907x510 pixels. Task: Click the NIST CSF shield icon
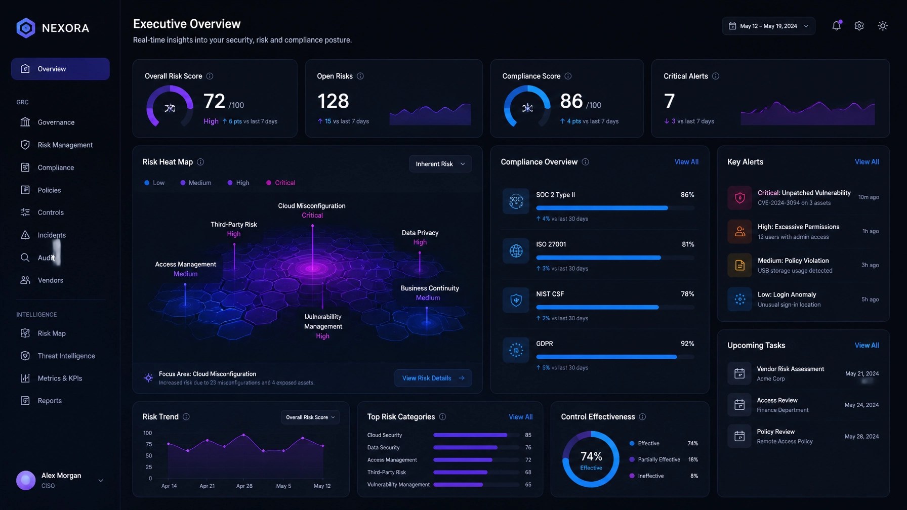coord(516,300)
